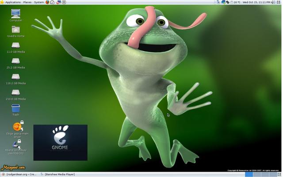Switch to Banshee Media Player taskbar window
The image size is (283, 177).
tap(57, 174)
